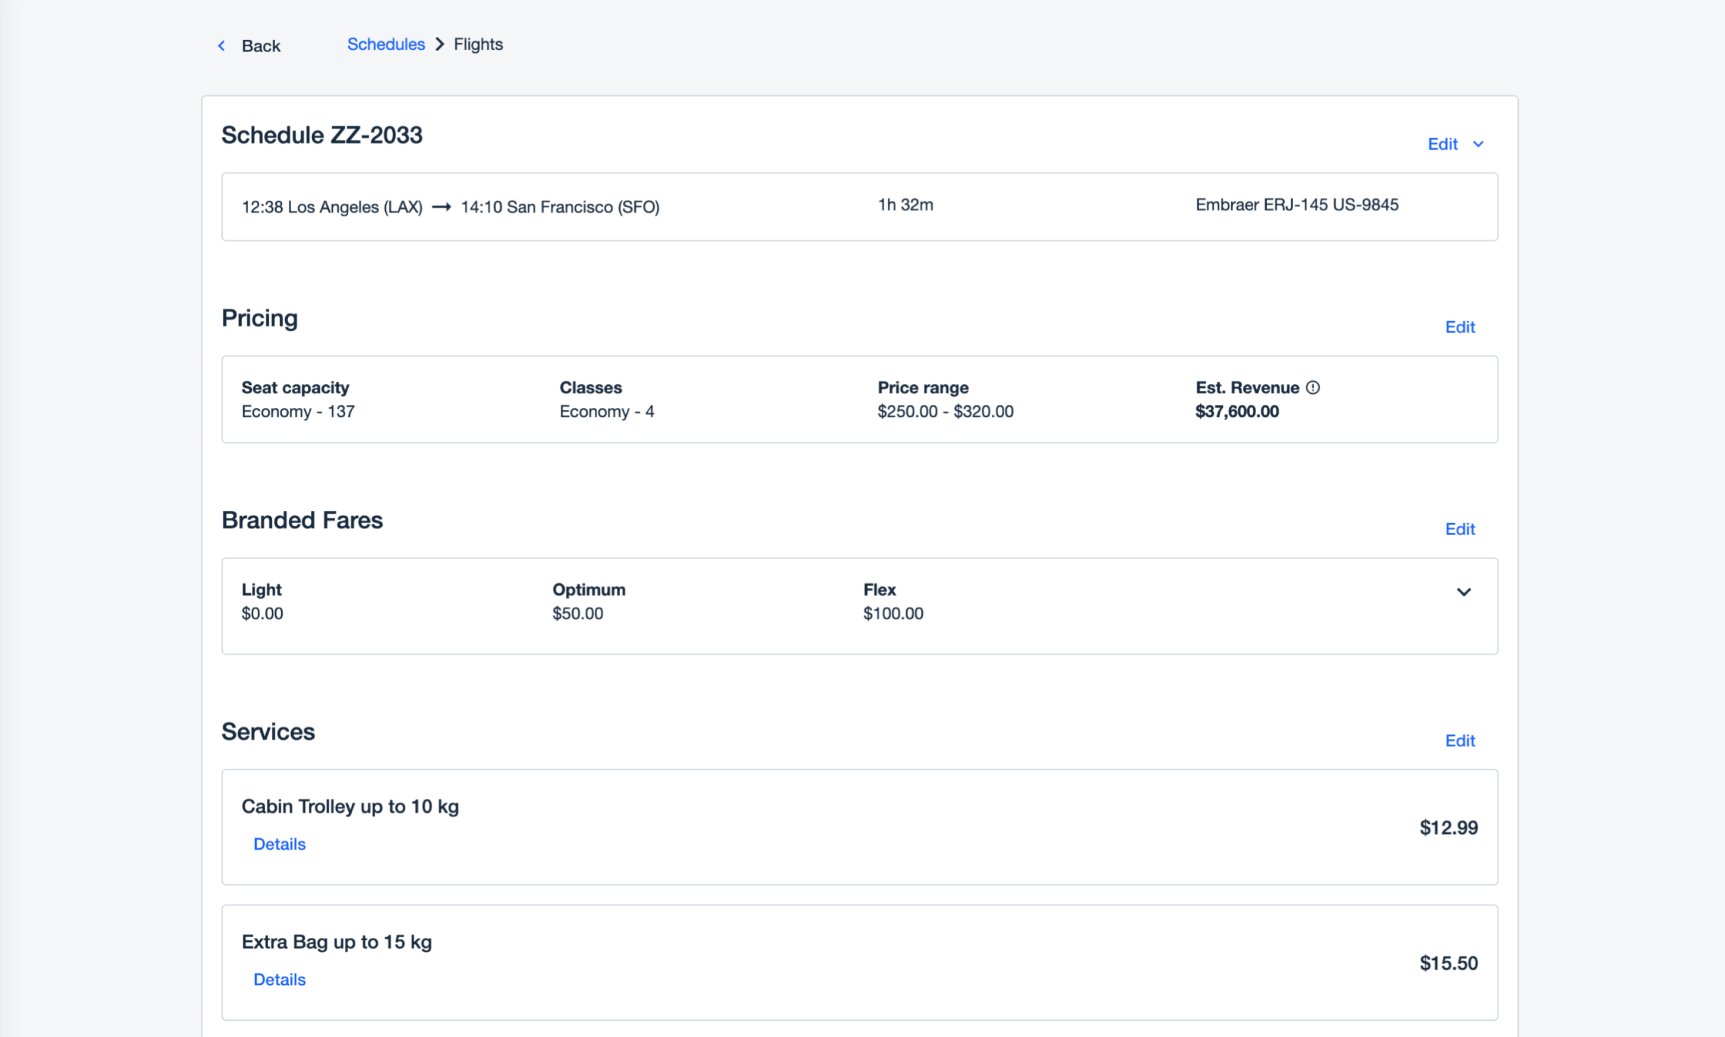Click the flight route arrow icon

tap(441, 207)
